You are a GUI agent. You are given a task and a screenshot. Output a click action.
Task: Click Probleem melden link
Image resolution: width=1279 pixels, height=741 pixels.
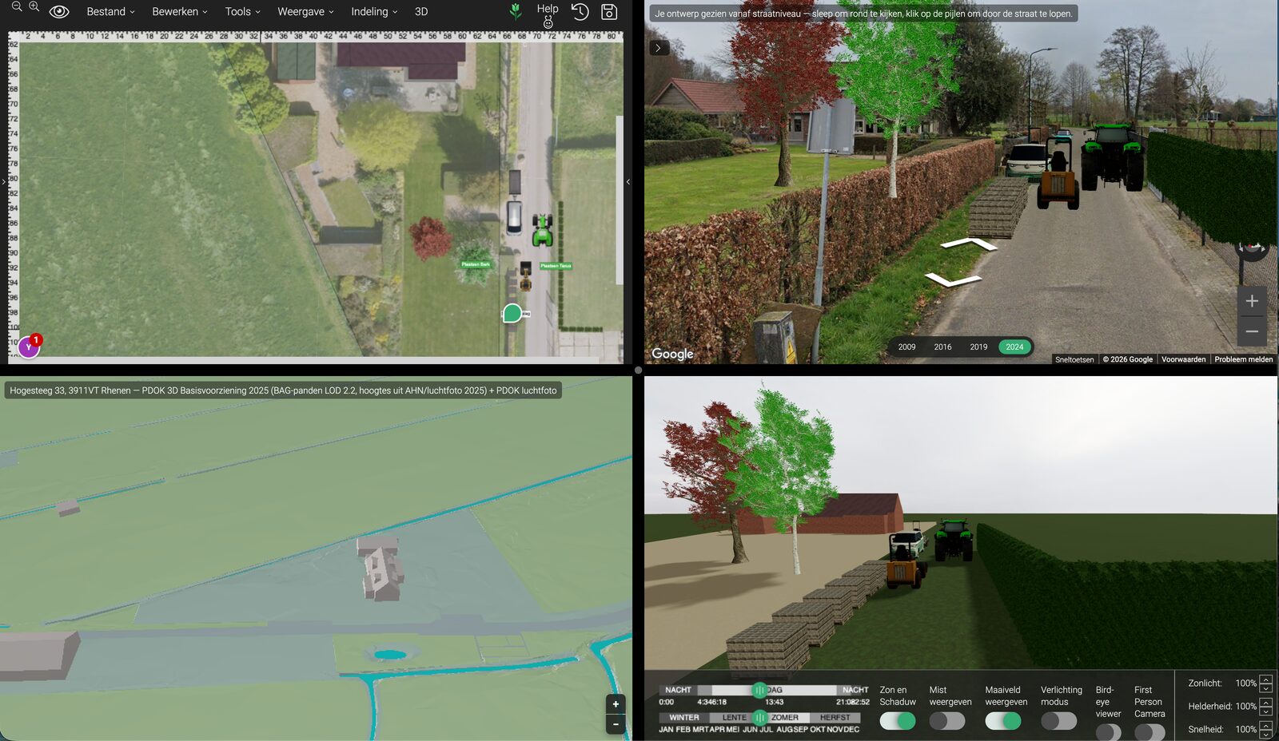pos(1243,359)
